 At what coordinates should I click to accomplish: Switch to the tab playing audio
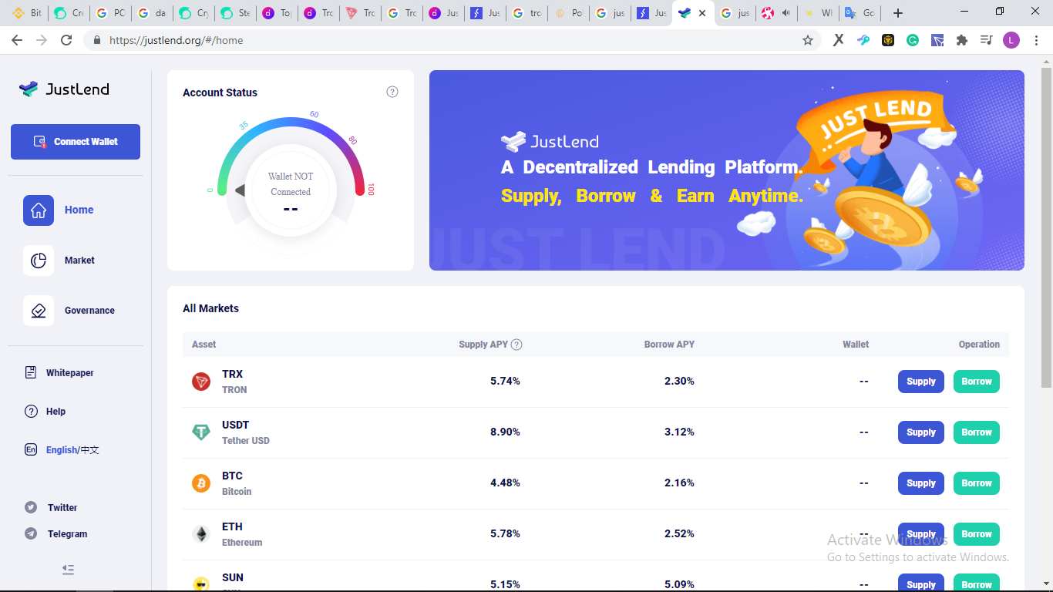776,13
